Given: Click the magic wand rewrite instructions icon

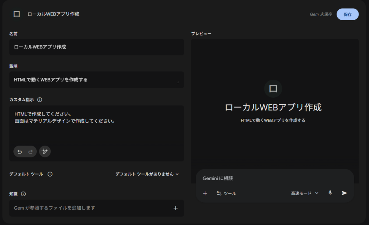Looking at the screenshot, I should pos(45,152).
